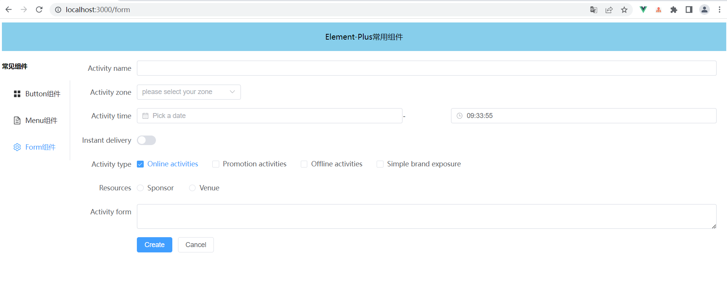Check the Offline activities checkbox
This screenshot has width=727, height=300.
304,164
